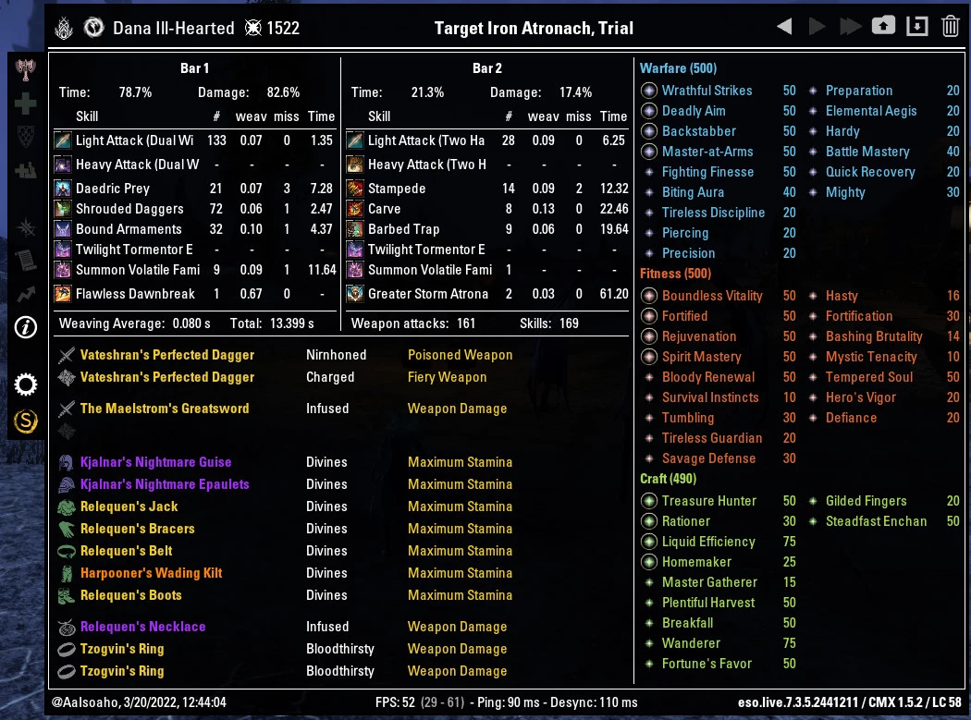Open the incoming damage shield icon
The height and width of the screenshot is (720, 971).
(x=25, y=136)
